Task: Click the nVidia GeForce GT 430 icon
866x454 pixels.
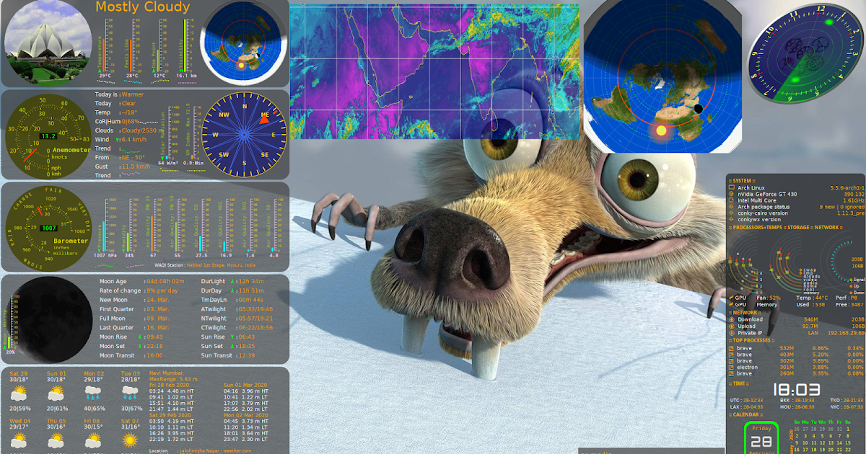Action: click(732, 194)
